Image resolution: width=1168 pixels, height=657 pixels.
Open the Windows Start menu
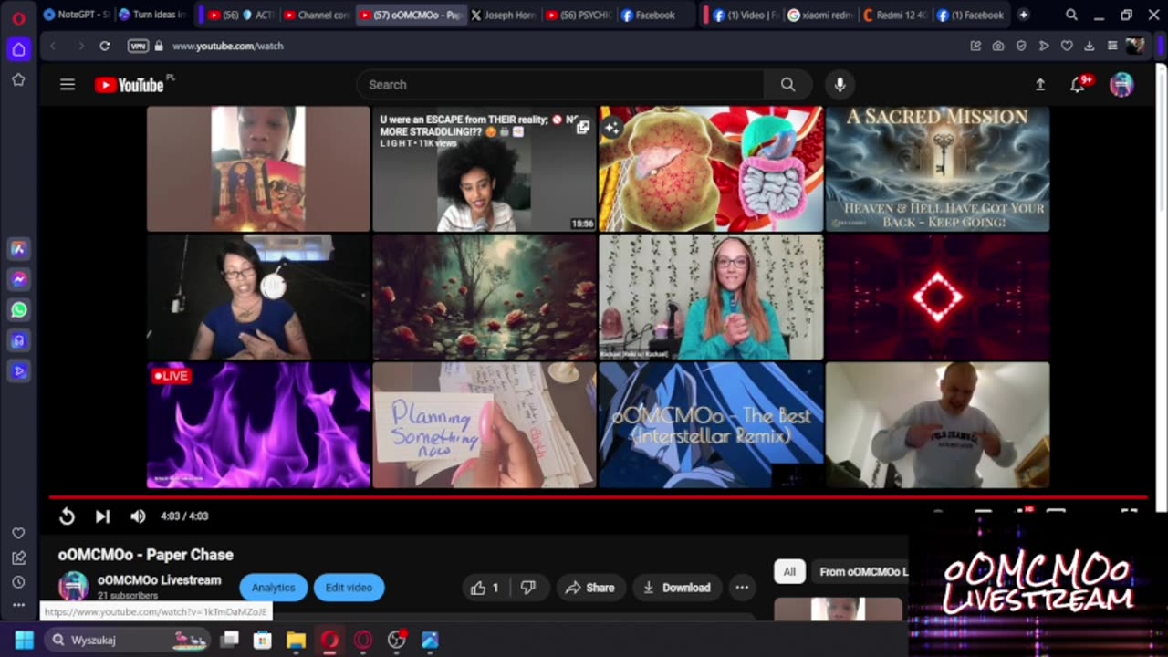(x=25, y=640)
